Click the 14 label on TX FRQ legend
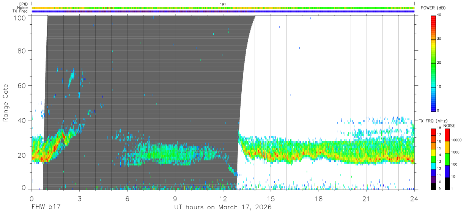The height and width of the screenshot is (215, 466). click(439, 155)
